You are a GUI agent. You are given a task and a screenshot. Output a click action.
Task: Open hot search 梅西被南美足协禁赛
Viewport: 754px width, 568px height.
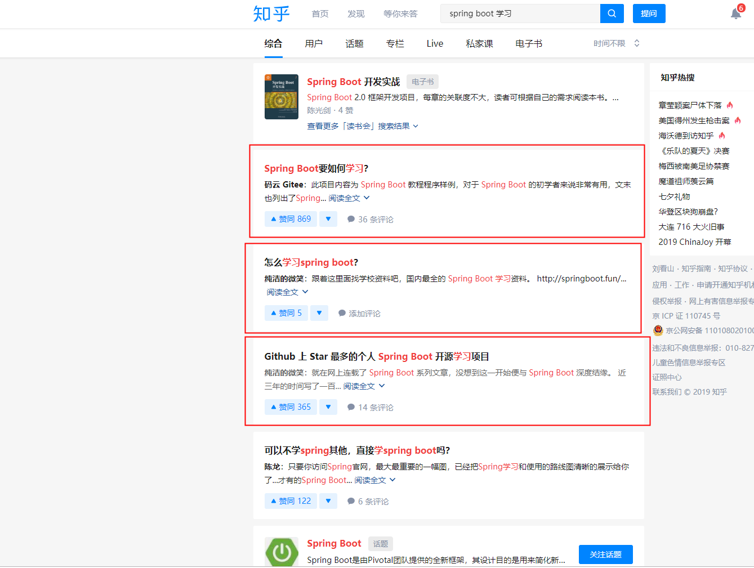click(694, 166)
